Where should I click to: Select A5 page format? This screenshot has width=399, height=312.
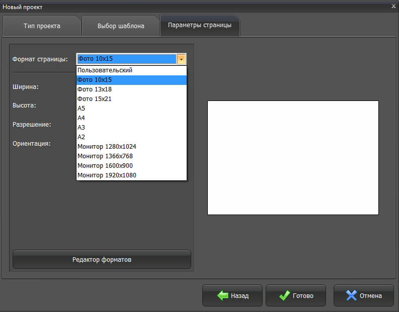coord(131,109)
